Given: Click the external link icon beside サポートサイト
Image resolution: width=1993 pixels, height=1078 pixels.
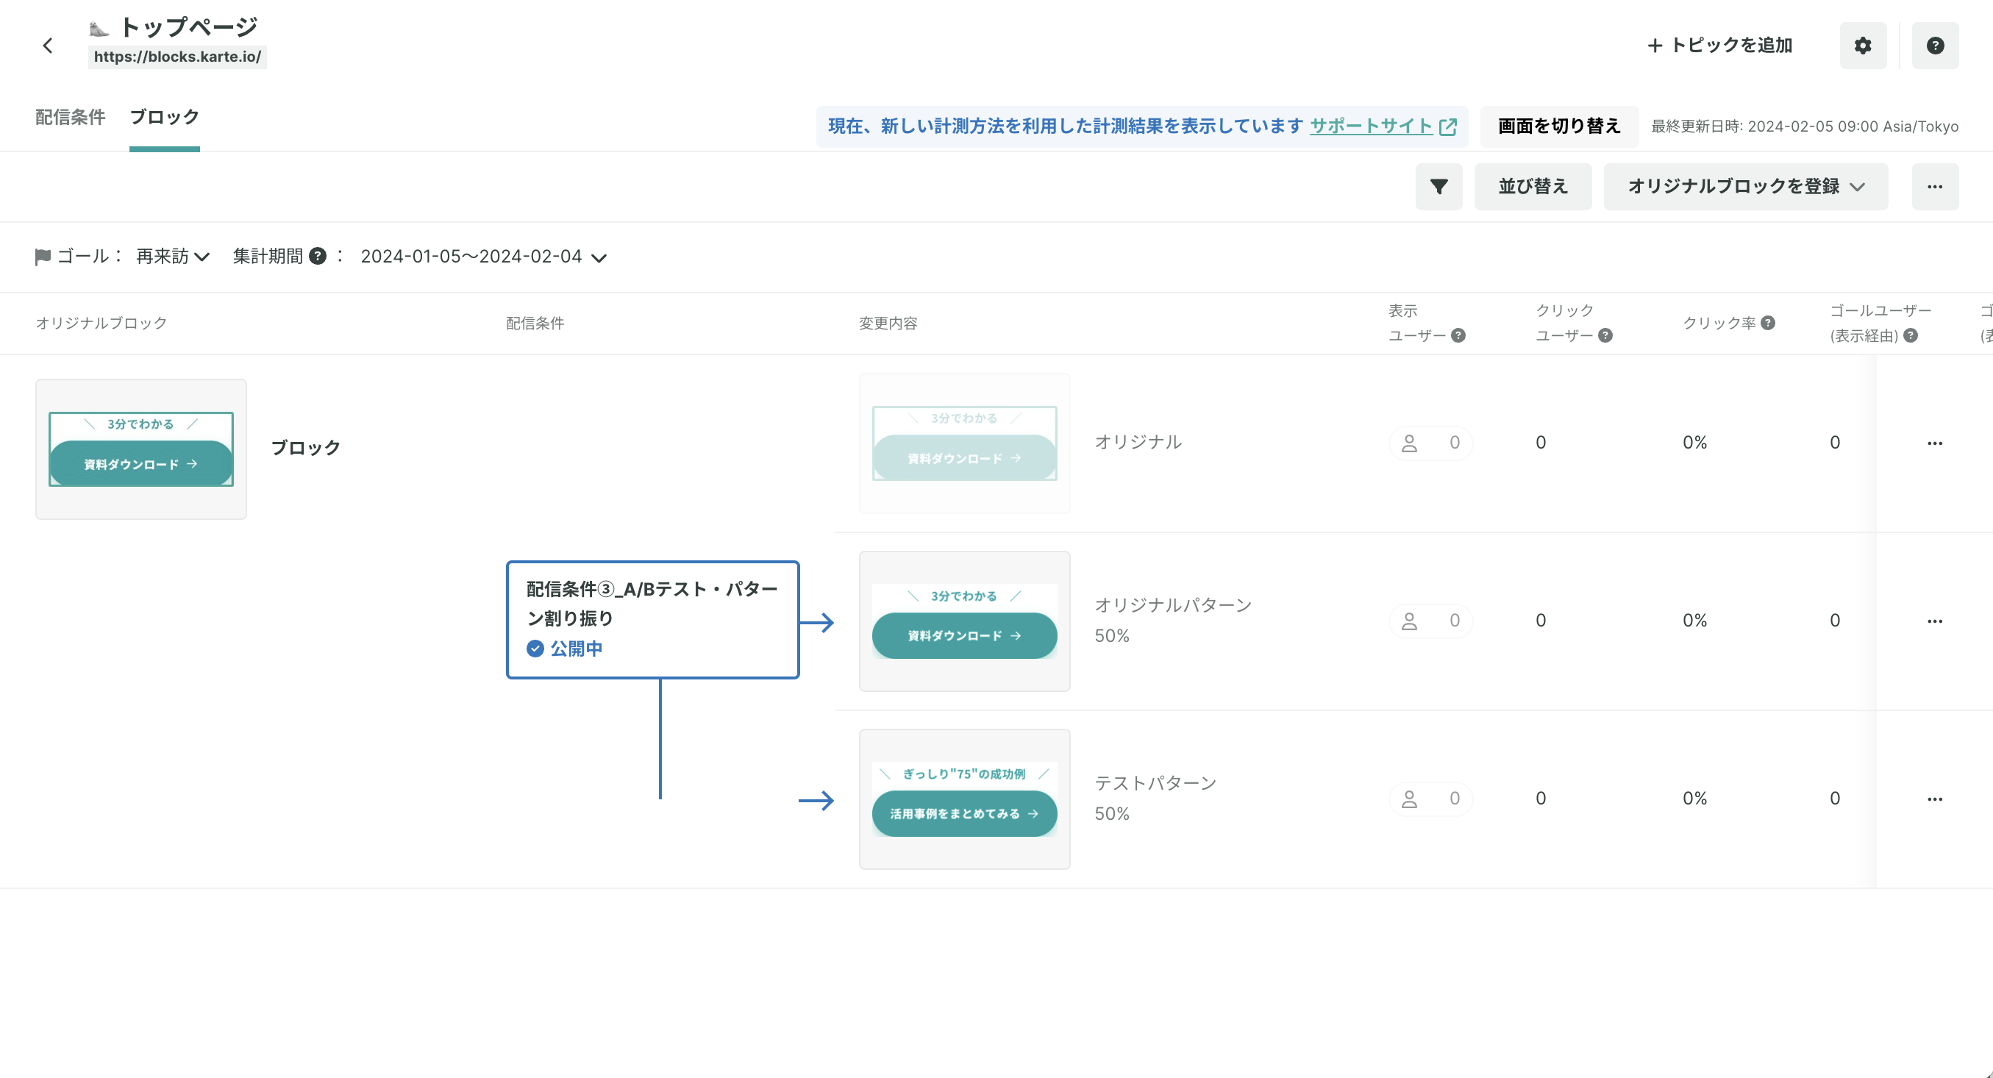Looking at the screenshot, I should coord(1447,126).
